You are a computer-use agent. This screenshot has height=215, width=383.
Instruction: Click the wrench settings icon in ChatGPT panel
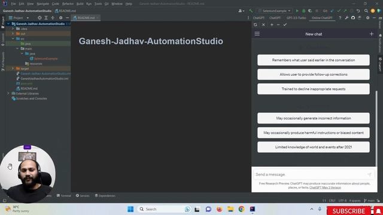(346, 18)
